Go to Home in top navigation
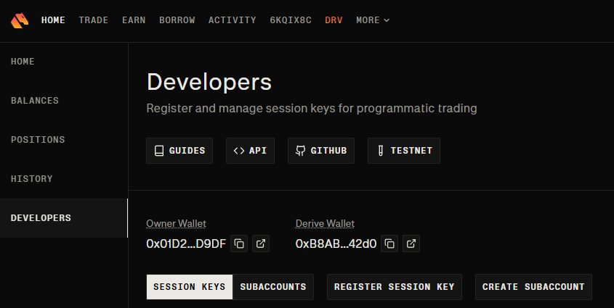This screenshot has height=308, width=614. pos(53,20)
